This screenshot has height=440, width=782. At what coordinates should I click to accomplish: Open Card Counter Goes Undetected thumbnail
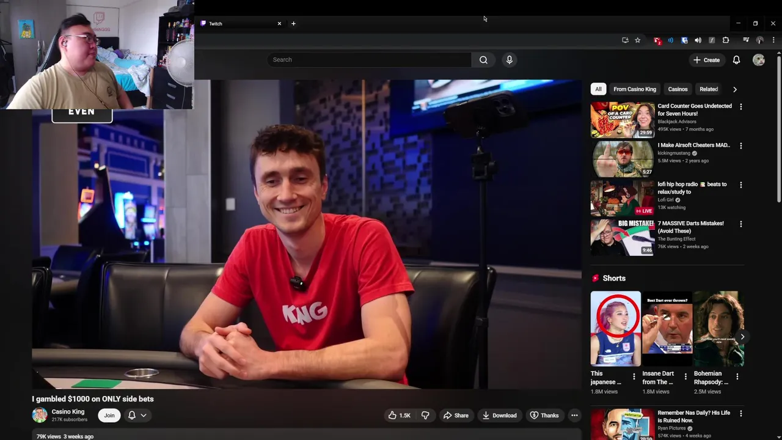(x=622, y=120)
